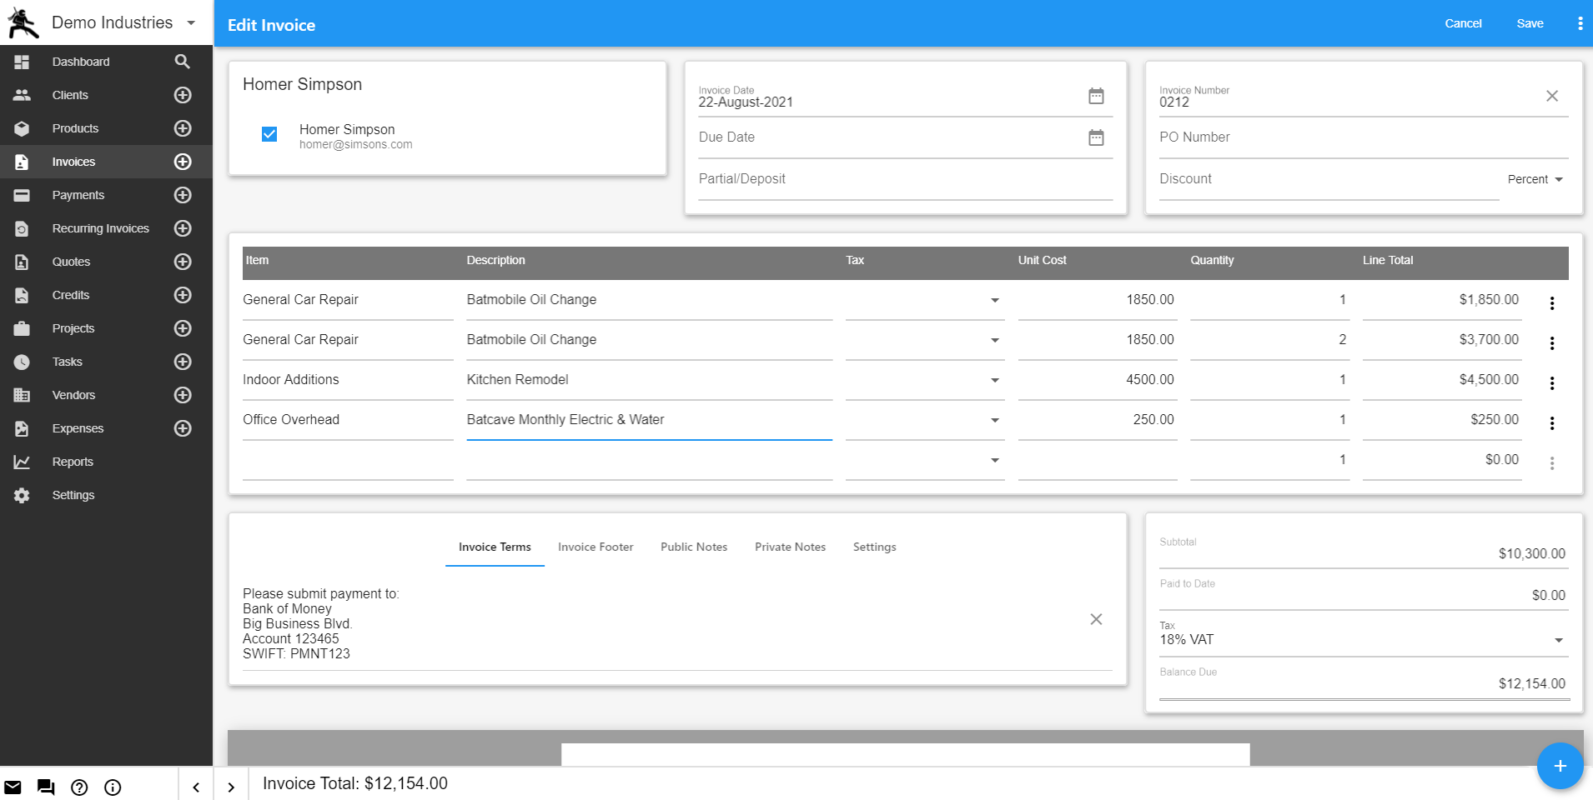Open the Tax dropdown for Batmobile Oil Change
The width and height of the screenshot is (1593, 800).
point(993,300)
